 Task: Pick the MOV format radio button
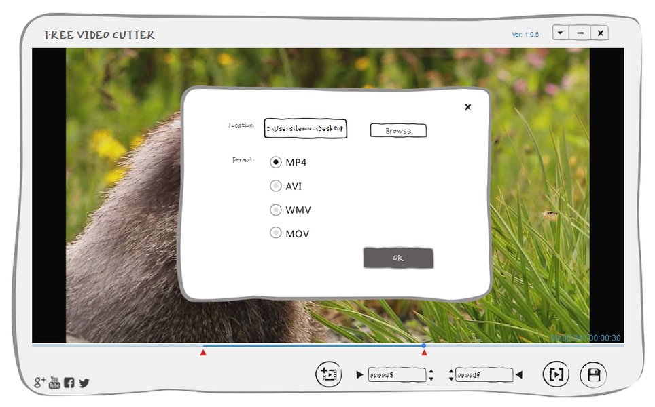click(276, 232)
